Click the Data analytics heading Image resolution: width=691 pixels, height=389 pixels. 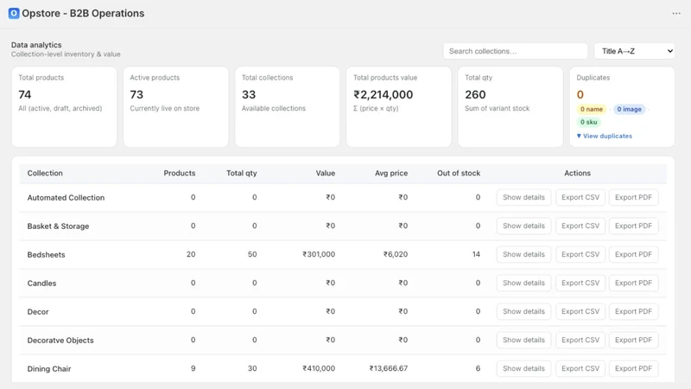[x=36, y=45]
